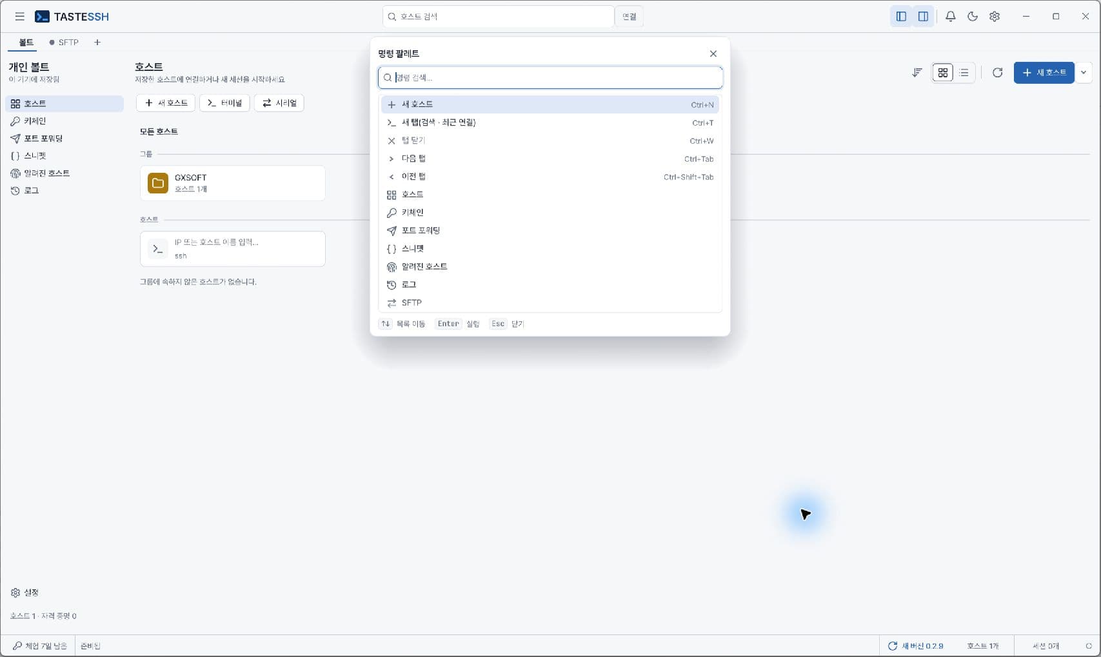Click the blue 새 호스트 button

1044,73
